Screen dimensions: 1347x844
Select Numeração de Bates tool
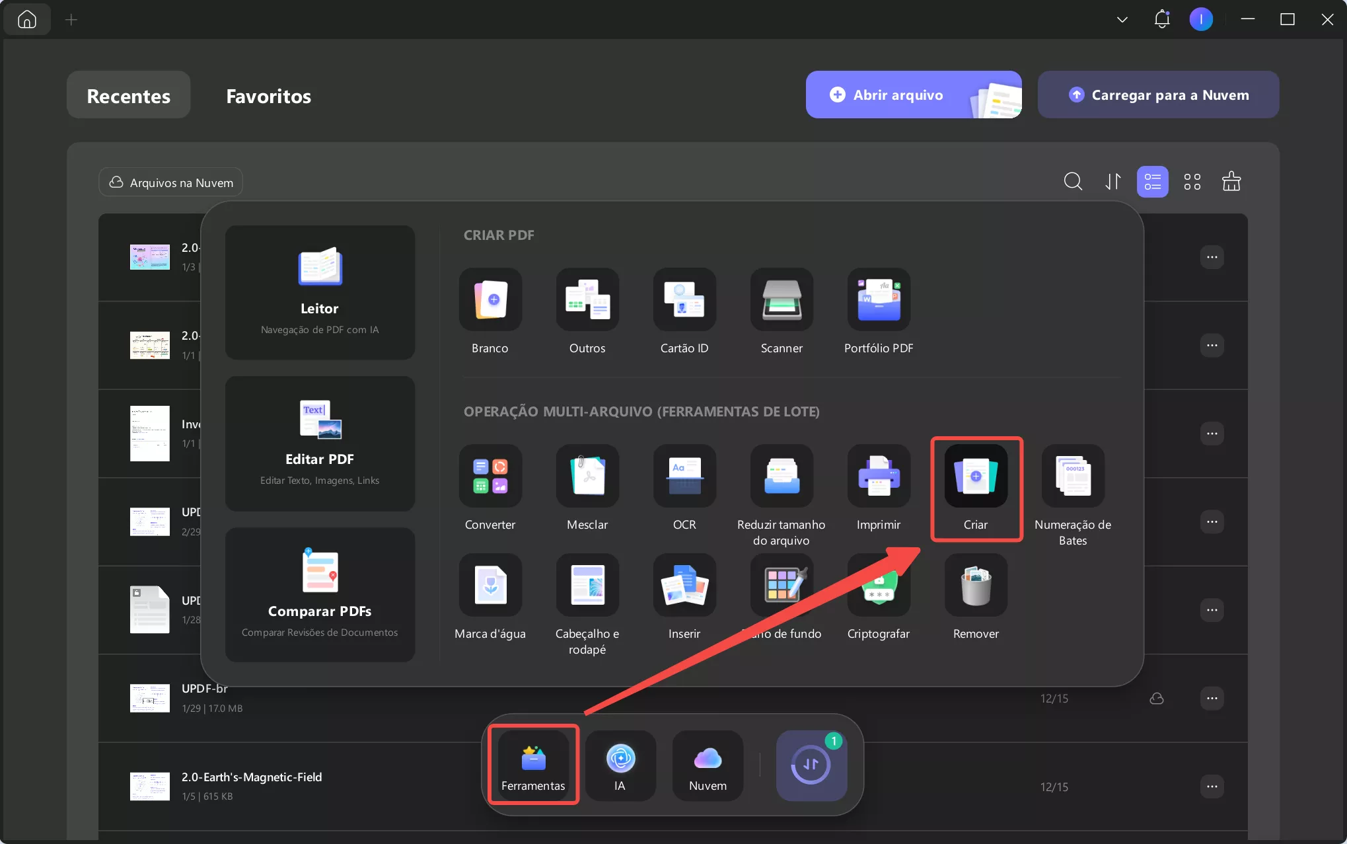pyautogui.click(x=1072, y=477)
